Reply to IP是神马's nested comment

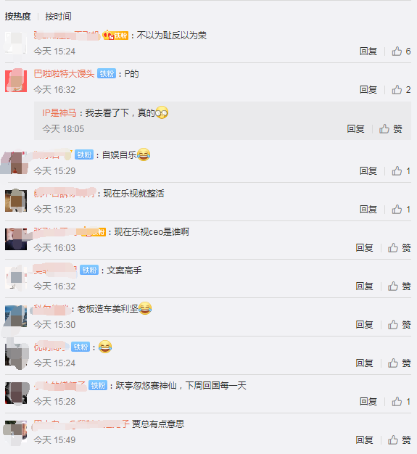point(355,129)
